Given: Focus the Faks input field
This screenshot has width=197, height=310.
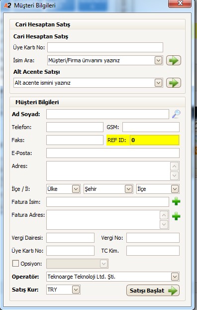Looking at the screenshot, I should pyautogui.click(x=75, y=140).
